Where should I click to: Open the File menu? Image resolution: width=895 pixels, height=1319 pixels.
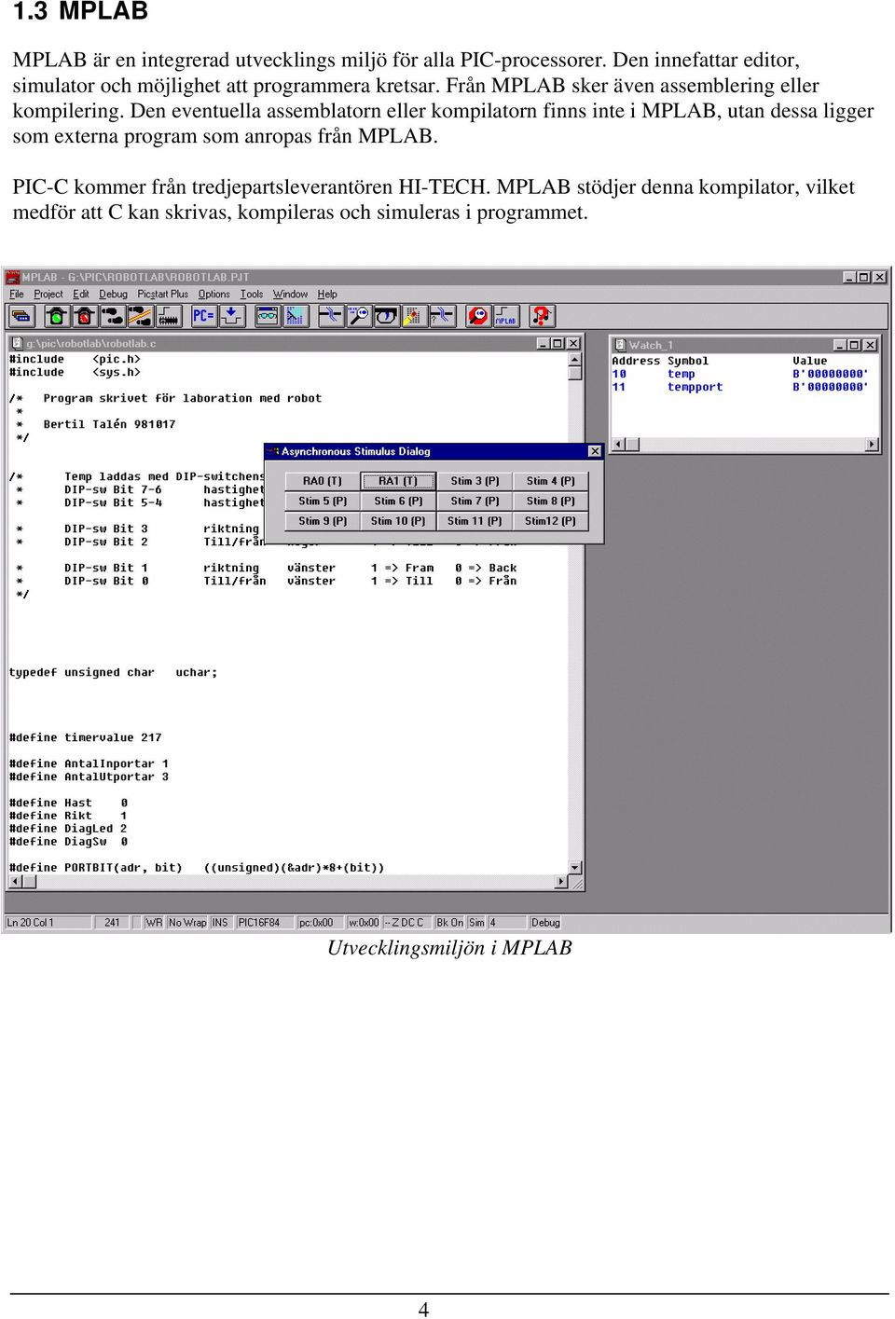(x=17, y=295)
